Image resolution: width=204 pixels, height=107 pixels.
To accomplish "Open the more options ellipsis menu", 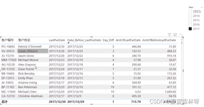I will (x=181, y=35).
